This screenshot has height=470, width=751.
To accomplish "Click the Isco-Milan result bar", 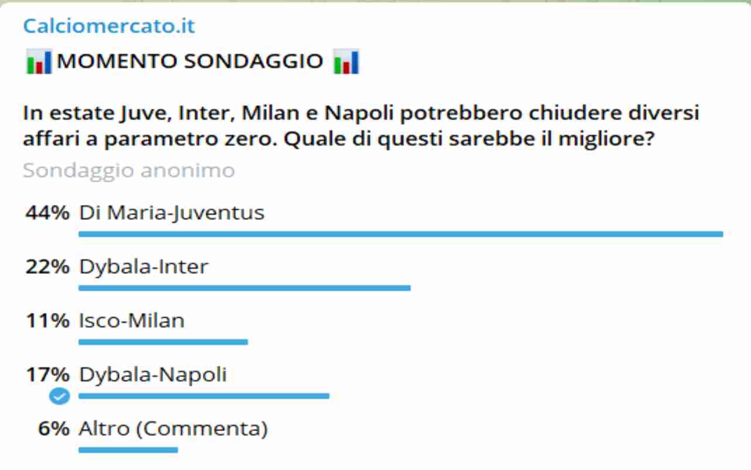I will [x=163, y=342].
